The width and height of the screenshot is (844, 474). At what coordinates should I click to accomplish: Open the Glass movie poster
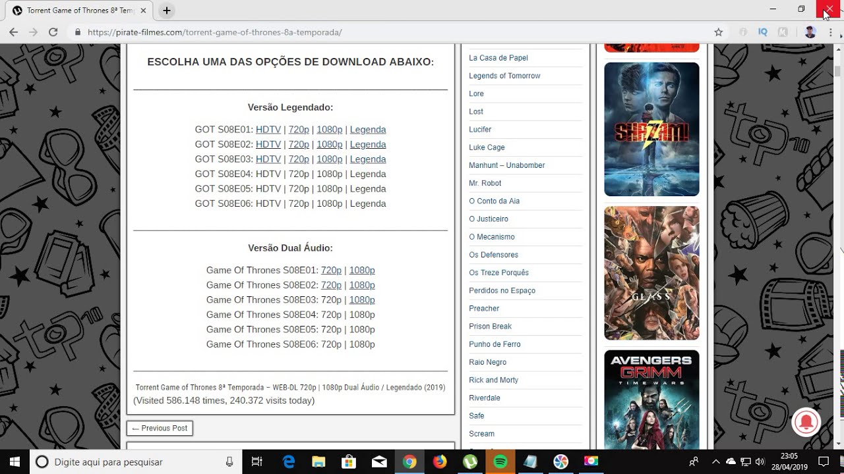(x=651, y=273)
